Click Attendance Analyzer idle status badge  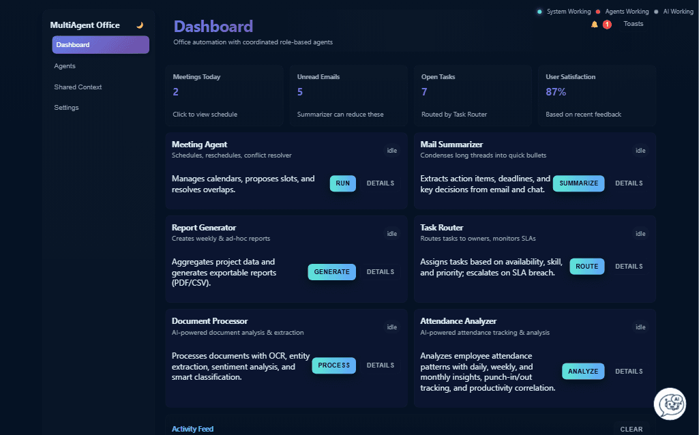point(640,327)
